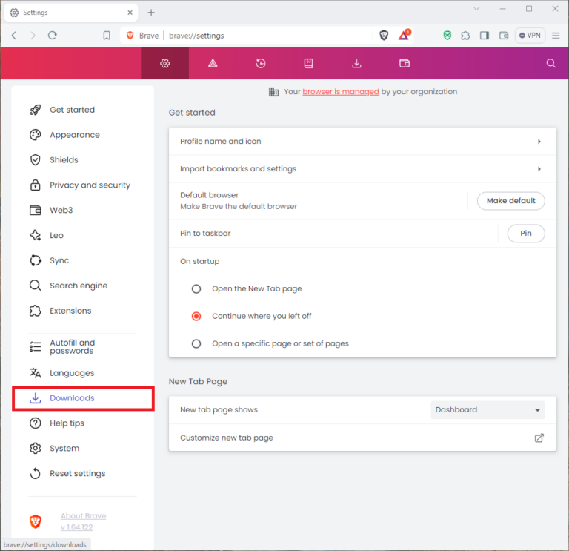The height and width of the screenshot is (551, 569).
Task: Select Open the New Tab page radio
Action: pyautogui.click(x=196, y=288)
